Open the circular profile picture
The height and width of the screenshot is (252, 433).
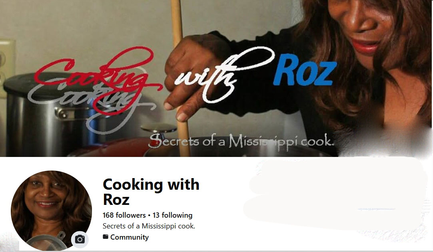51,210
